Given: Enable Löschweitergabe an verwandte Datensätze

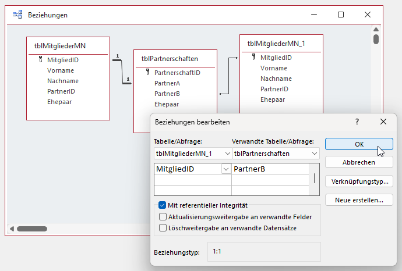Looking at the screenshot, I should 163,228.
